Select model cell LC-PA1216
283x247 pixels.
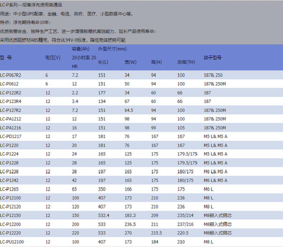click(10, 128)
